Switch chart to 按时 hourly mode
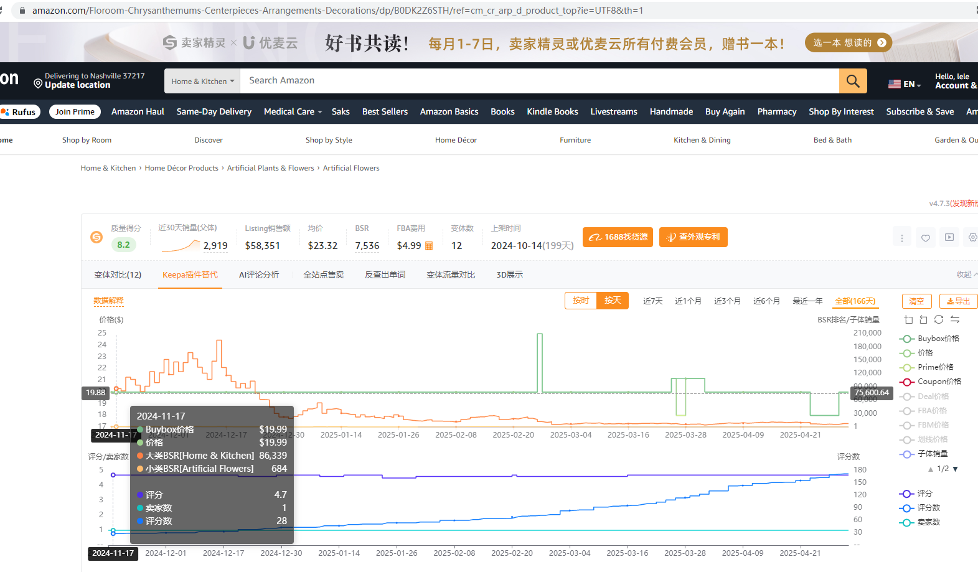Screen dimensions: 978x572 [581, 301]
